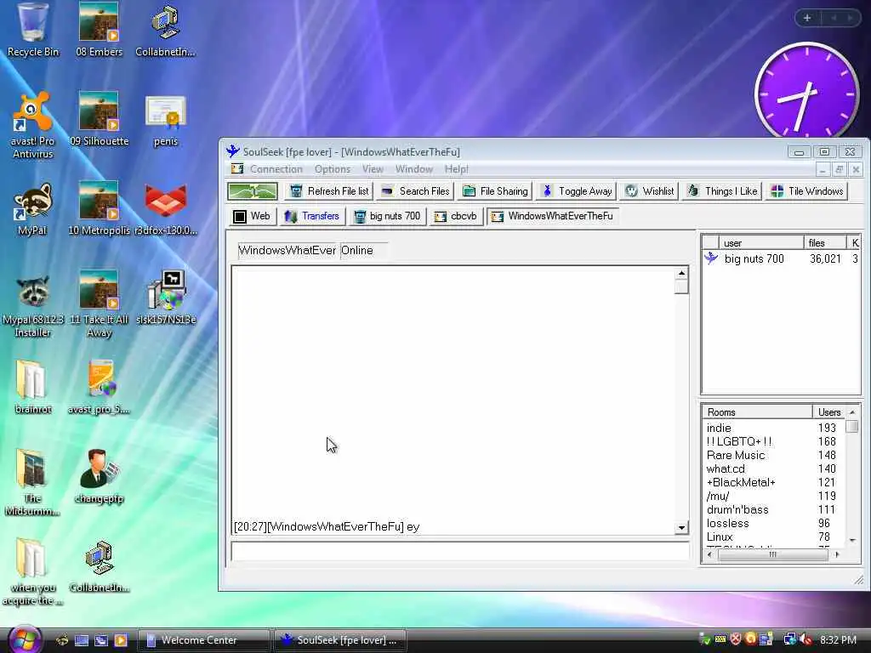Open the Help! menu
Screen dimensions: 871x653
456,169
